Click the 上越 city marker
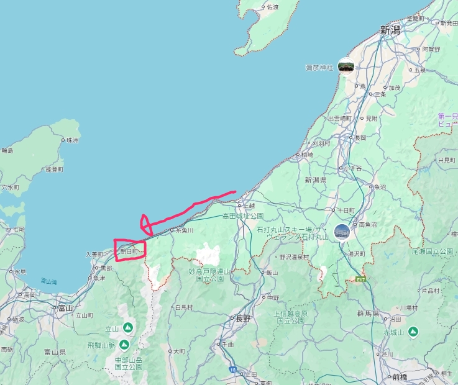458x385 pixels. pyautogui.click(x=239, y=206)
